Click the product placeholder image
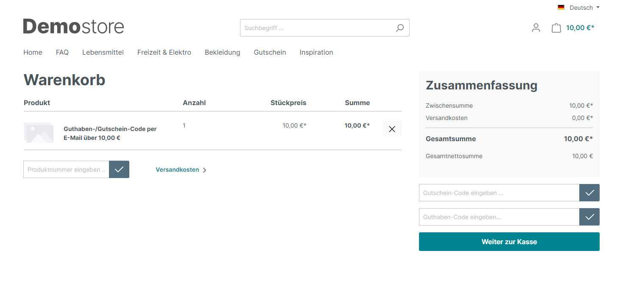Screen dimensions: 634x287 click(x=39, y=133)
